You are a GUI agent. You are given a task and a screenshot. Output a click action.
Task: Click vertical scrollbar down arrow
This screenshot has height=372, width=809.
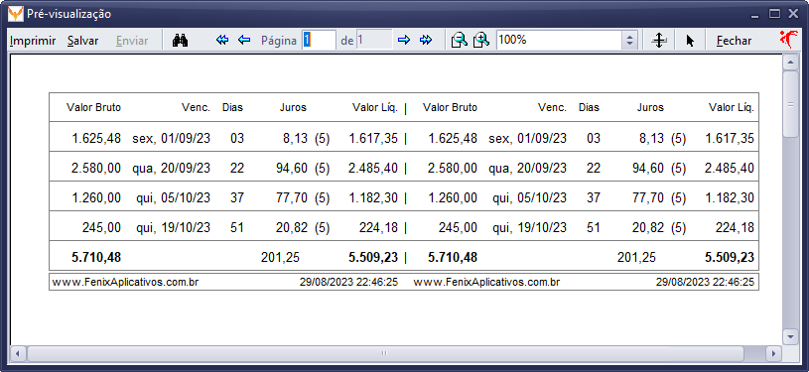790,337
